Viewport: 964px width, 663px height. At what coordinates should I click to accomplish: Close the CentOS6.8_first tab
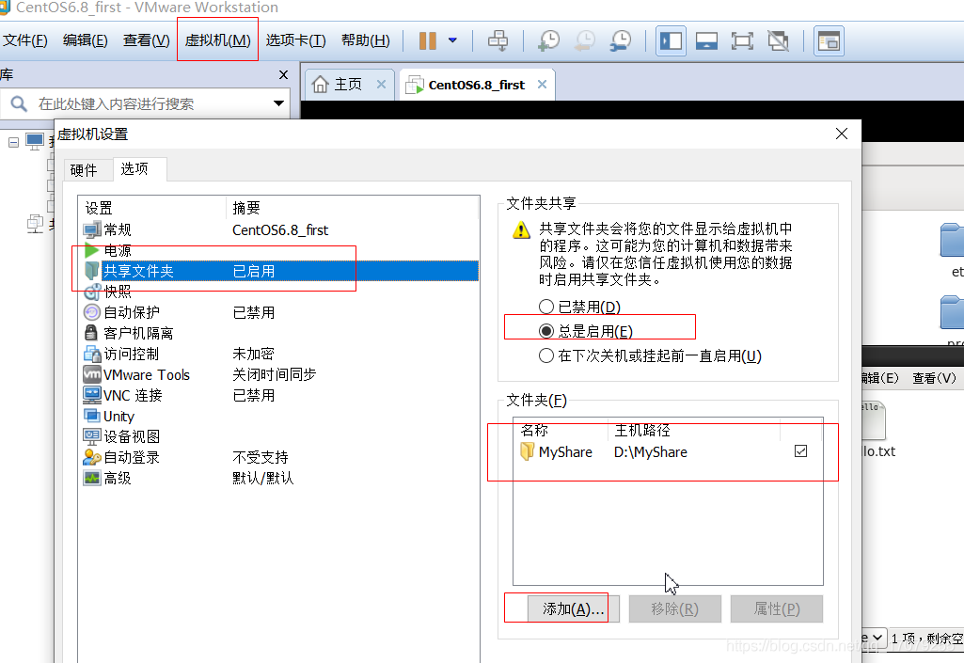coord(542,85)
